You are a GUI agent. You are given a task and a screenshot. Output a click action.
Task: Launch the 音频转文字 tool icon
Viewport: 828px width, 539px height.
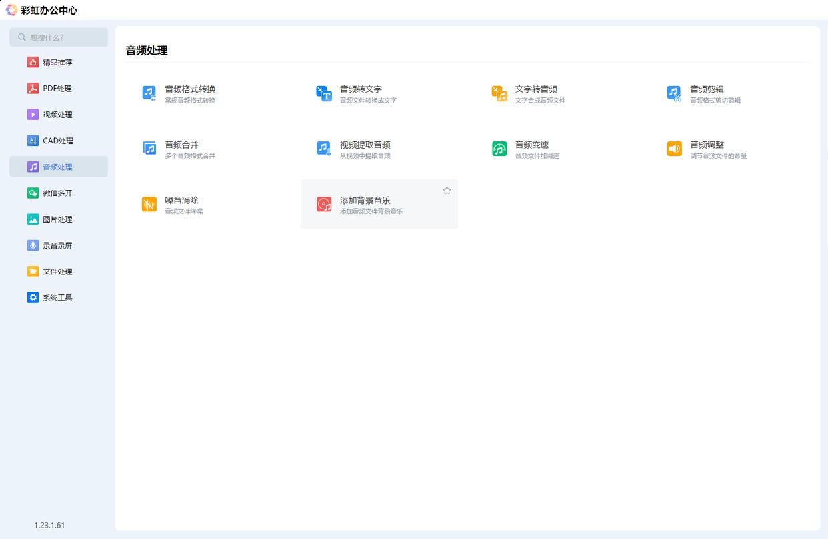324,93
